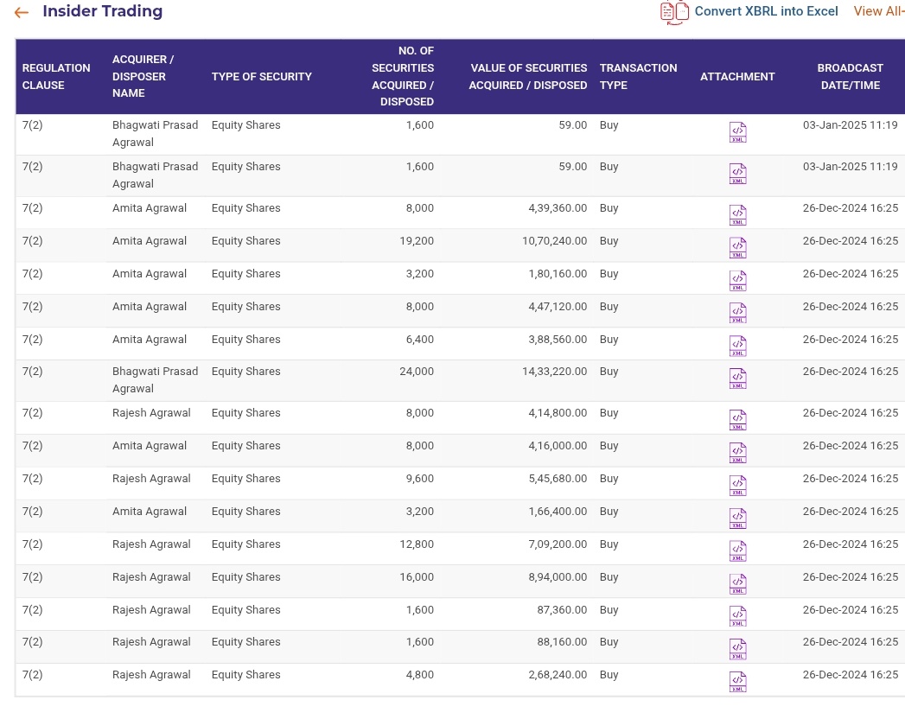The image size is (905, 719).
Task: Click the VALUE OF SECURITIES column header
Action: (528, 76)
